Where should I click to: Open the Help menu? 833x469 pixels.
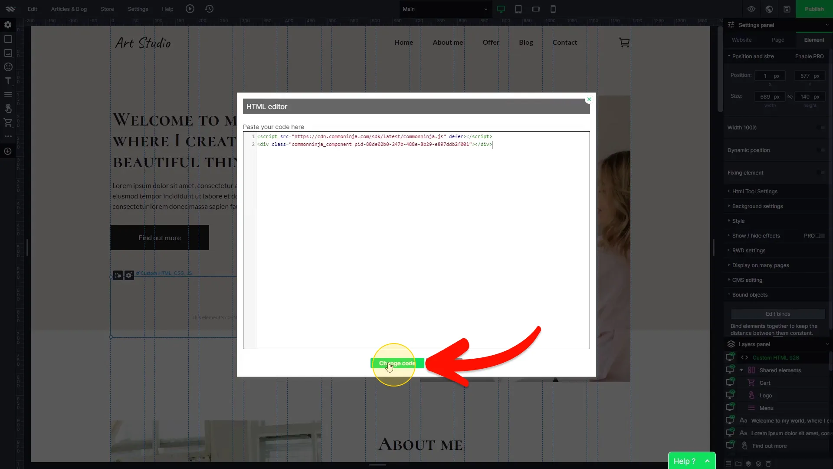pyautogui.click(x=167, y=9)
